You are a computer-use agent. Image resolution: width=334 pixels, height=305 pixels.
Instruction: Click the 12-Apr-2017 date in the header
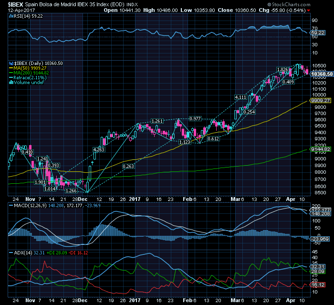[x=21, y=10]
